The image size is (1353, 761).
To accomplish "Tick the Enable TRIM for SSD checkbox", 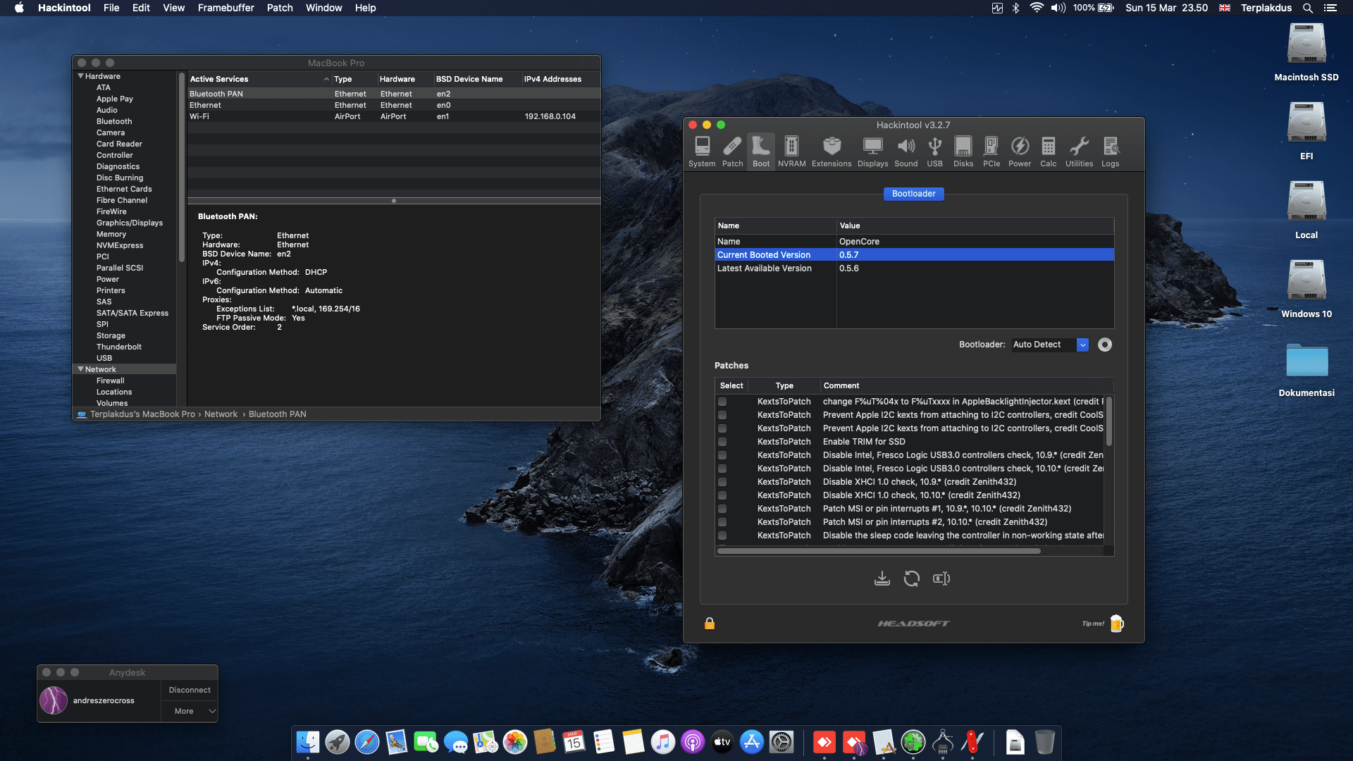I will 722,442.
